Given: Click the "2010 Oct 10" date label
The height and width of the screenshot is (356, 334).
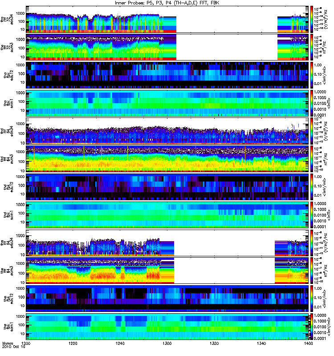Looking at the screenshot, I should [13, 347].
